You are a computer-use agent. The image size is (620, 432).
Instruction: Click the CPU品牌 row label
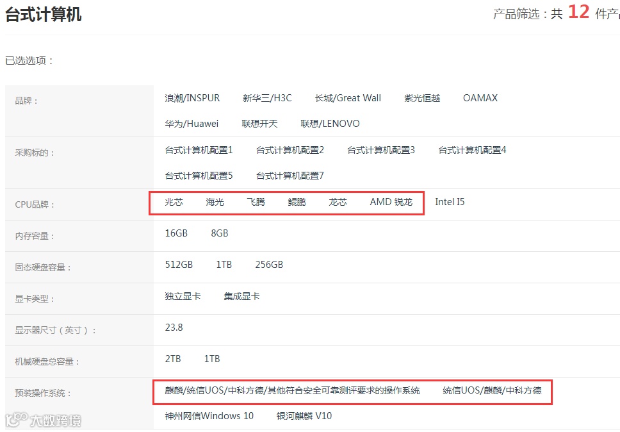click(35, 205)
